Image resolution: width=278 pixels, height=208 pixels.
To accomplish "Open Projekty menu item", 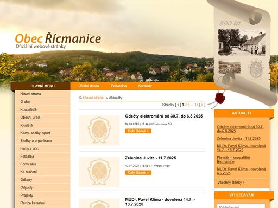I will pyautogui.click(x=43, y=195).
